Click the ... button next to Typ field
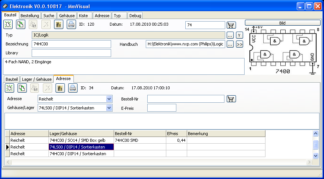This screenshot has width=324, height=179. point(230,35)
